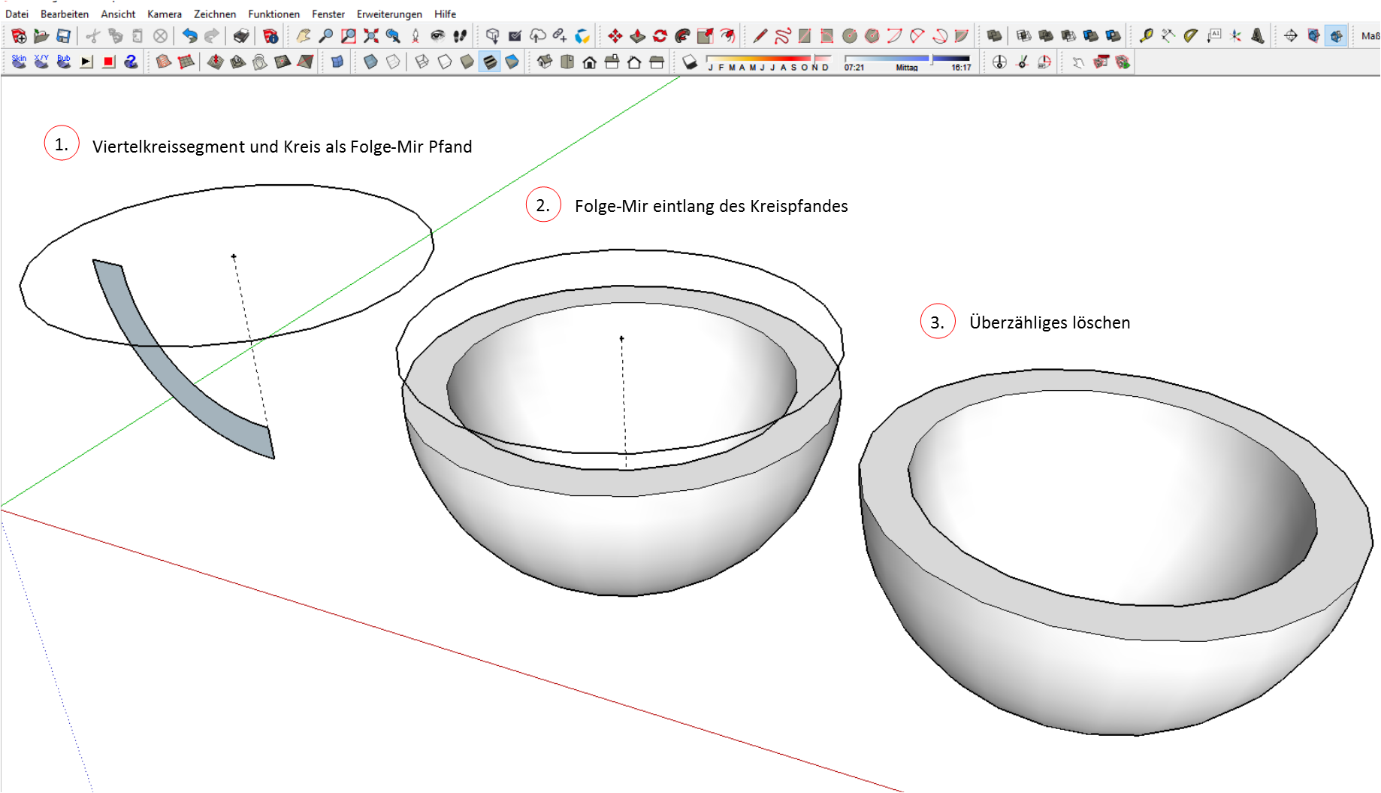Toggle shadows on or off
This screenshot has height=793, width=1381.
(x=690, y=62)
